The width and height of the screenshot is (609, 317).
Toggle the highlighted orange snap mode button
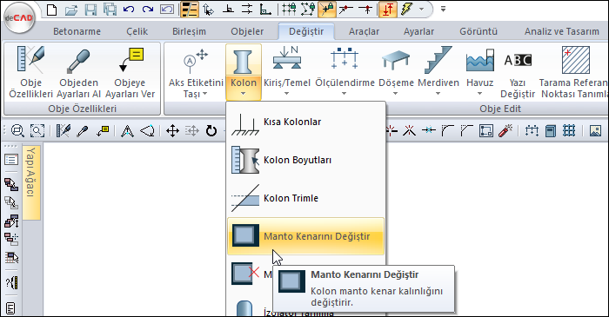point(327,10)
